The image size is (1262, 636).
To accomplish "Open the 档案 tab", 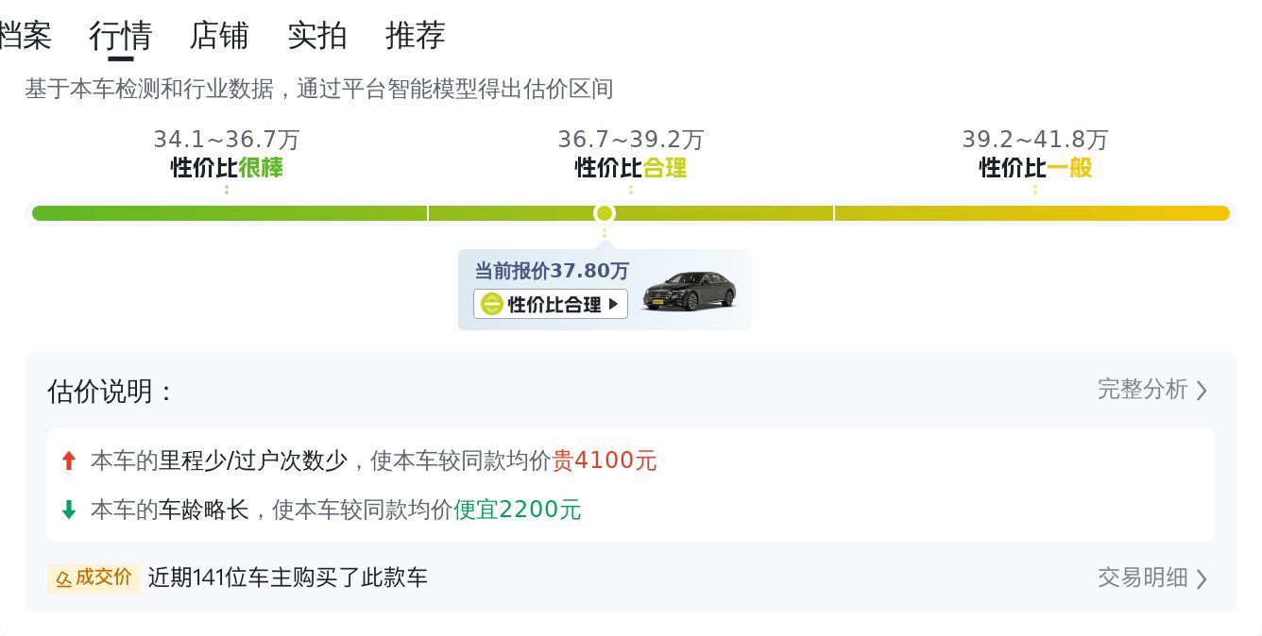I will (25, 36).
